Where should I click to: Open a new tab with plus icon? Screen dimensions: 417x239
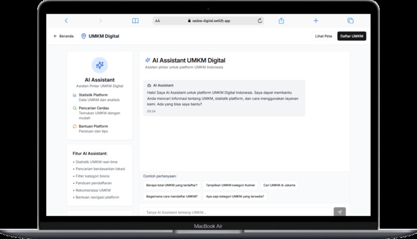[316, 21]
